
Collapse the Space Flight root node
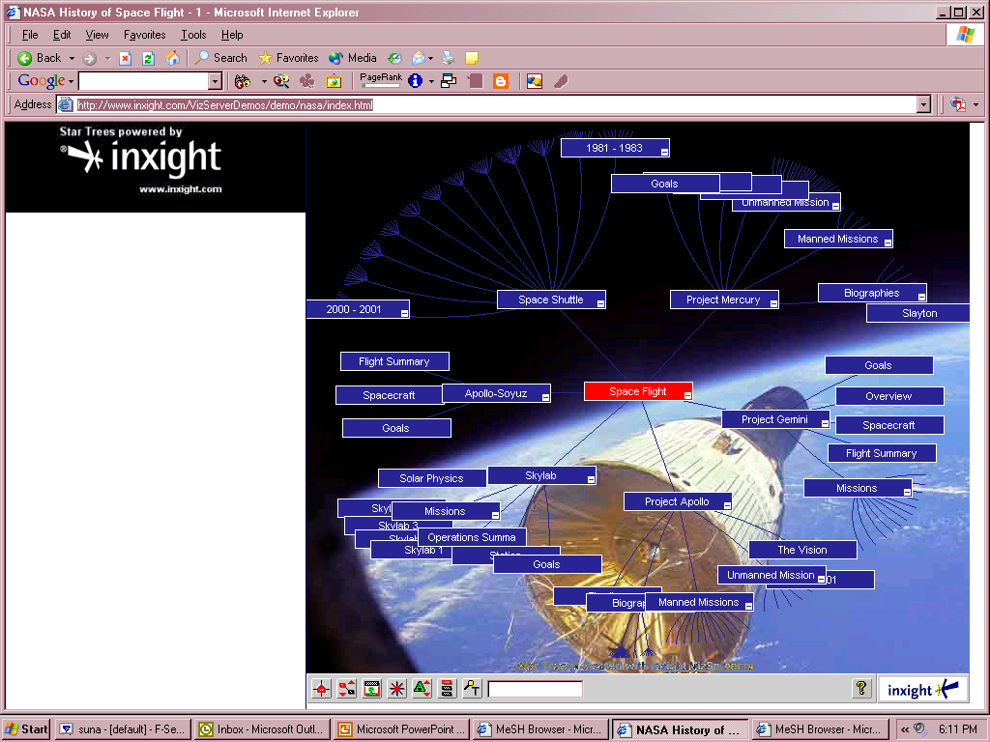[687, 395]
